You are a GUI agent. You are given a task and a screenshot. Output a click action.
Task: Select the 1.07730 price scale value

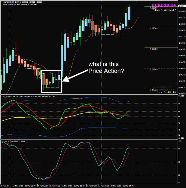click(x=182, y=18)
